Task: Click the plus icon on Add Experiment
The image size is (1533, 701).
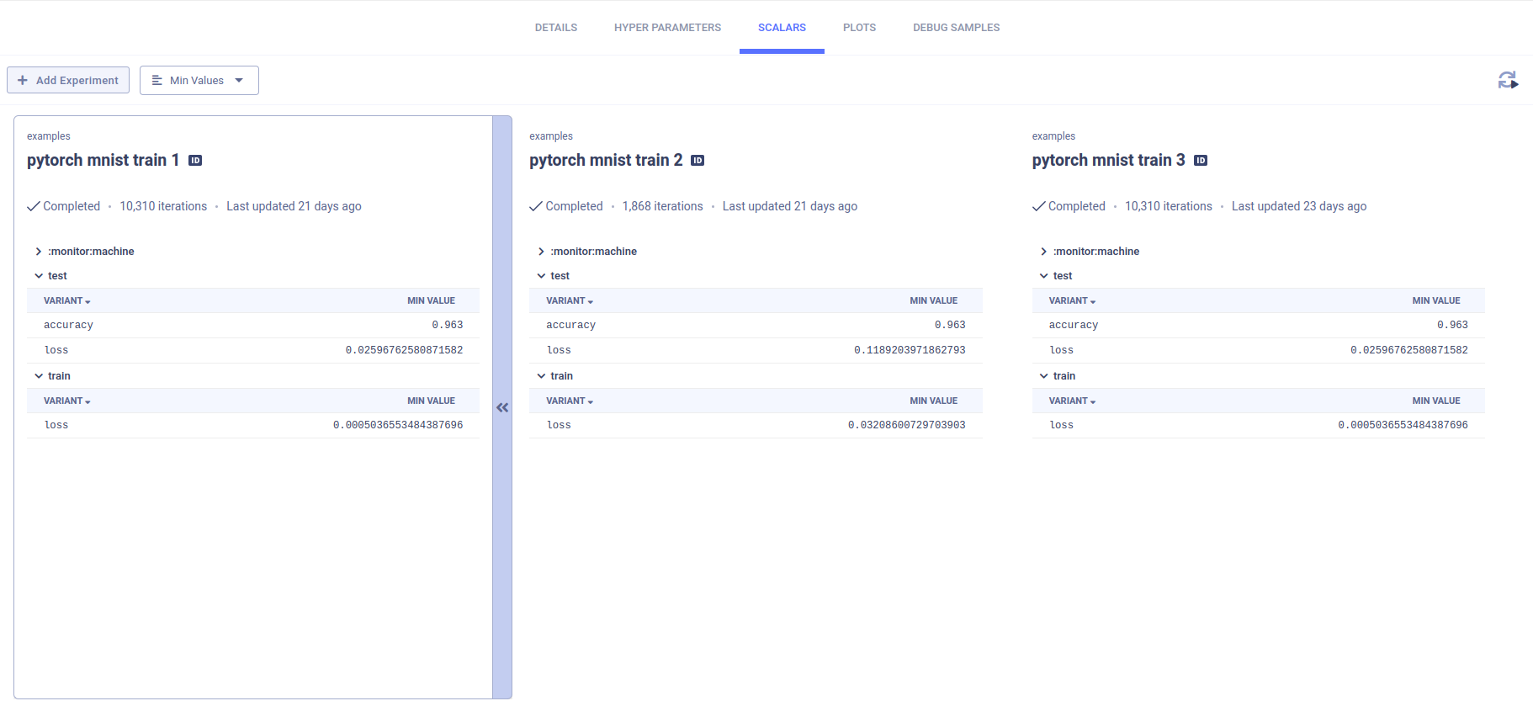Action: 23,81
